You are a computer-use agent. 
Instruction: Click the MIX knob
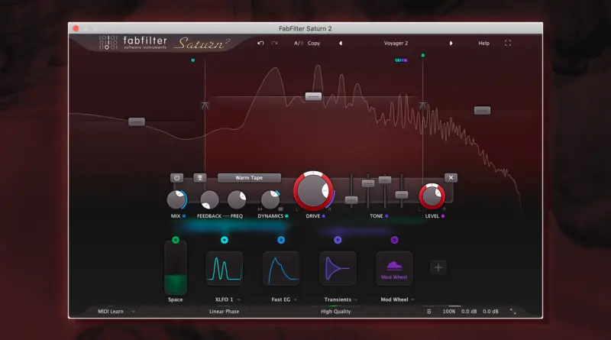[176, 199]
